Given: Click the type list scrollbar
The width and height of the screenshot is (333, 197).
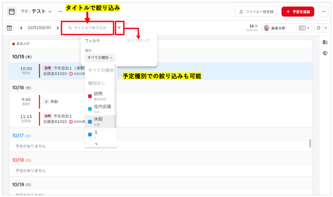Looking at the screenshot, I should [115, 96].
